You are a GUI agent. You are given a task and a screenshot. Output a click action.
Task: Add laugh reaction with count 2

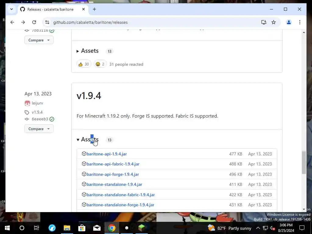pyautogui.click(x=100, y=64)
